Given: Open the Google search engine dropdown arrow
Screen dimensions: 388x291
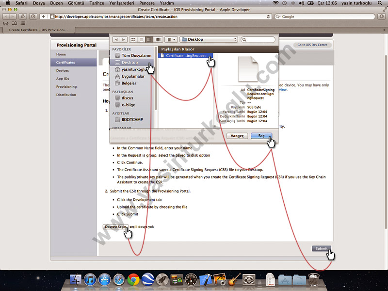Looking at the screenshot, I should coord(278,16).
